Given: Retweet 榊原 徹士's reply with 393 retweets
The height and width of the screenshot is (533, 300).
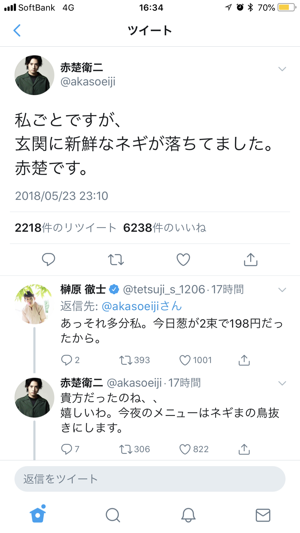Looking at the screenshot, I should tap(125, 360).
